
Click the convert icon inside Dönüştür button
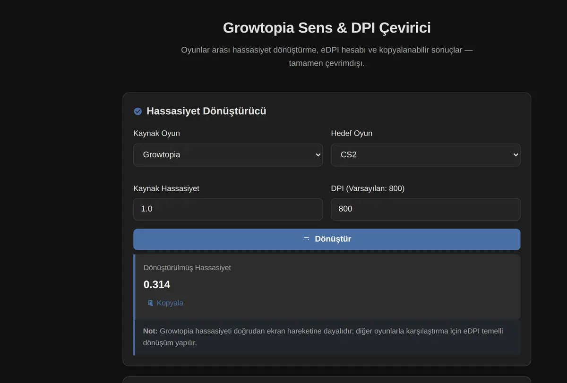coord(306,239)
